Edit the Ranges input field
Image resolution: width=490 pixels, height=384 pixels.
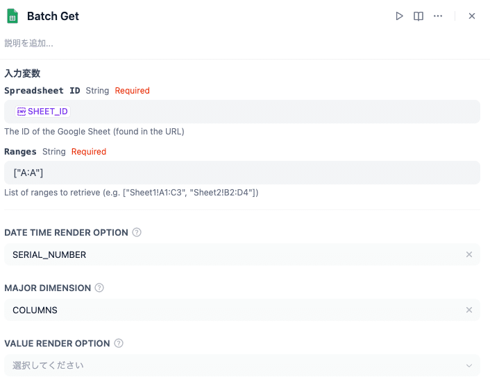tap(242, 173)
